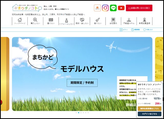The width and height of the screenshot is (164, 119).
Task: Show the next yellow slide on the right
Action: pyautogui.click(x=159, y=59)
